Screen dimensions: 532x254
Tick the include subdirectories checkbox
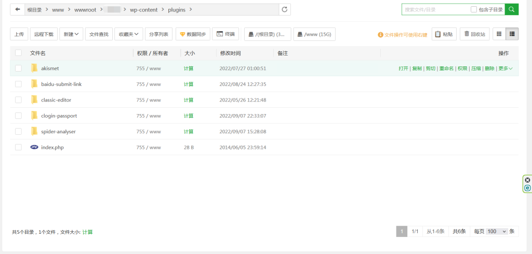coord(473,9)
